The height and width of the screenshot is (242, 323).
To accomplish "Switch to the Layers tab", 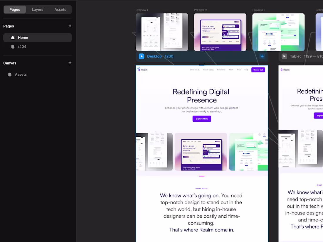I will (37, 9).
